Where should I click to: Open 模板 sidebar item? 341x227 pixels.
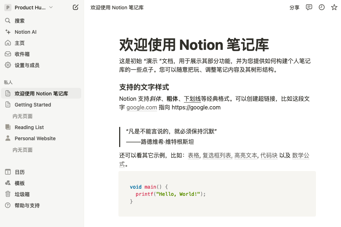[x=20, y=183]
